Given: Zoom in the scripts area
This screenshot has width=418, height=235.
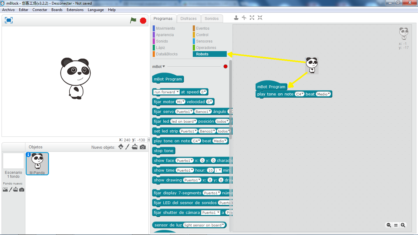Looking at the screenshot, I should pos(403,225).
